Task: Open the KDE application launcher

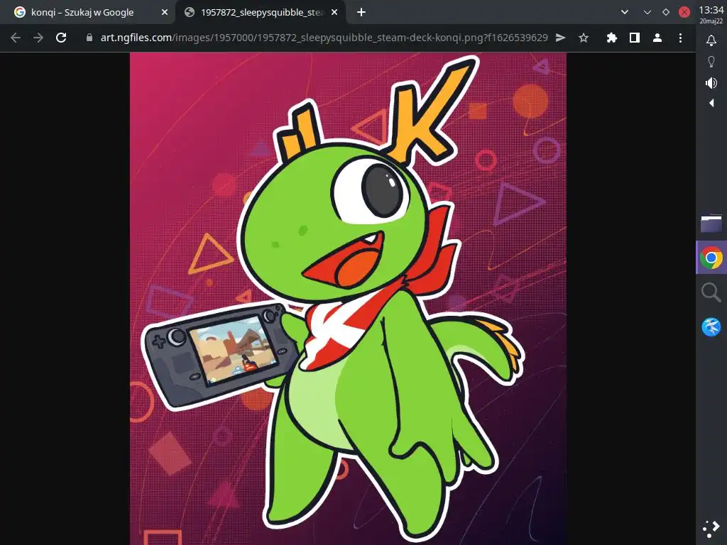Action: point(711,529)
